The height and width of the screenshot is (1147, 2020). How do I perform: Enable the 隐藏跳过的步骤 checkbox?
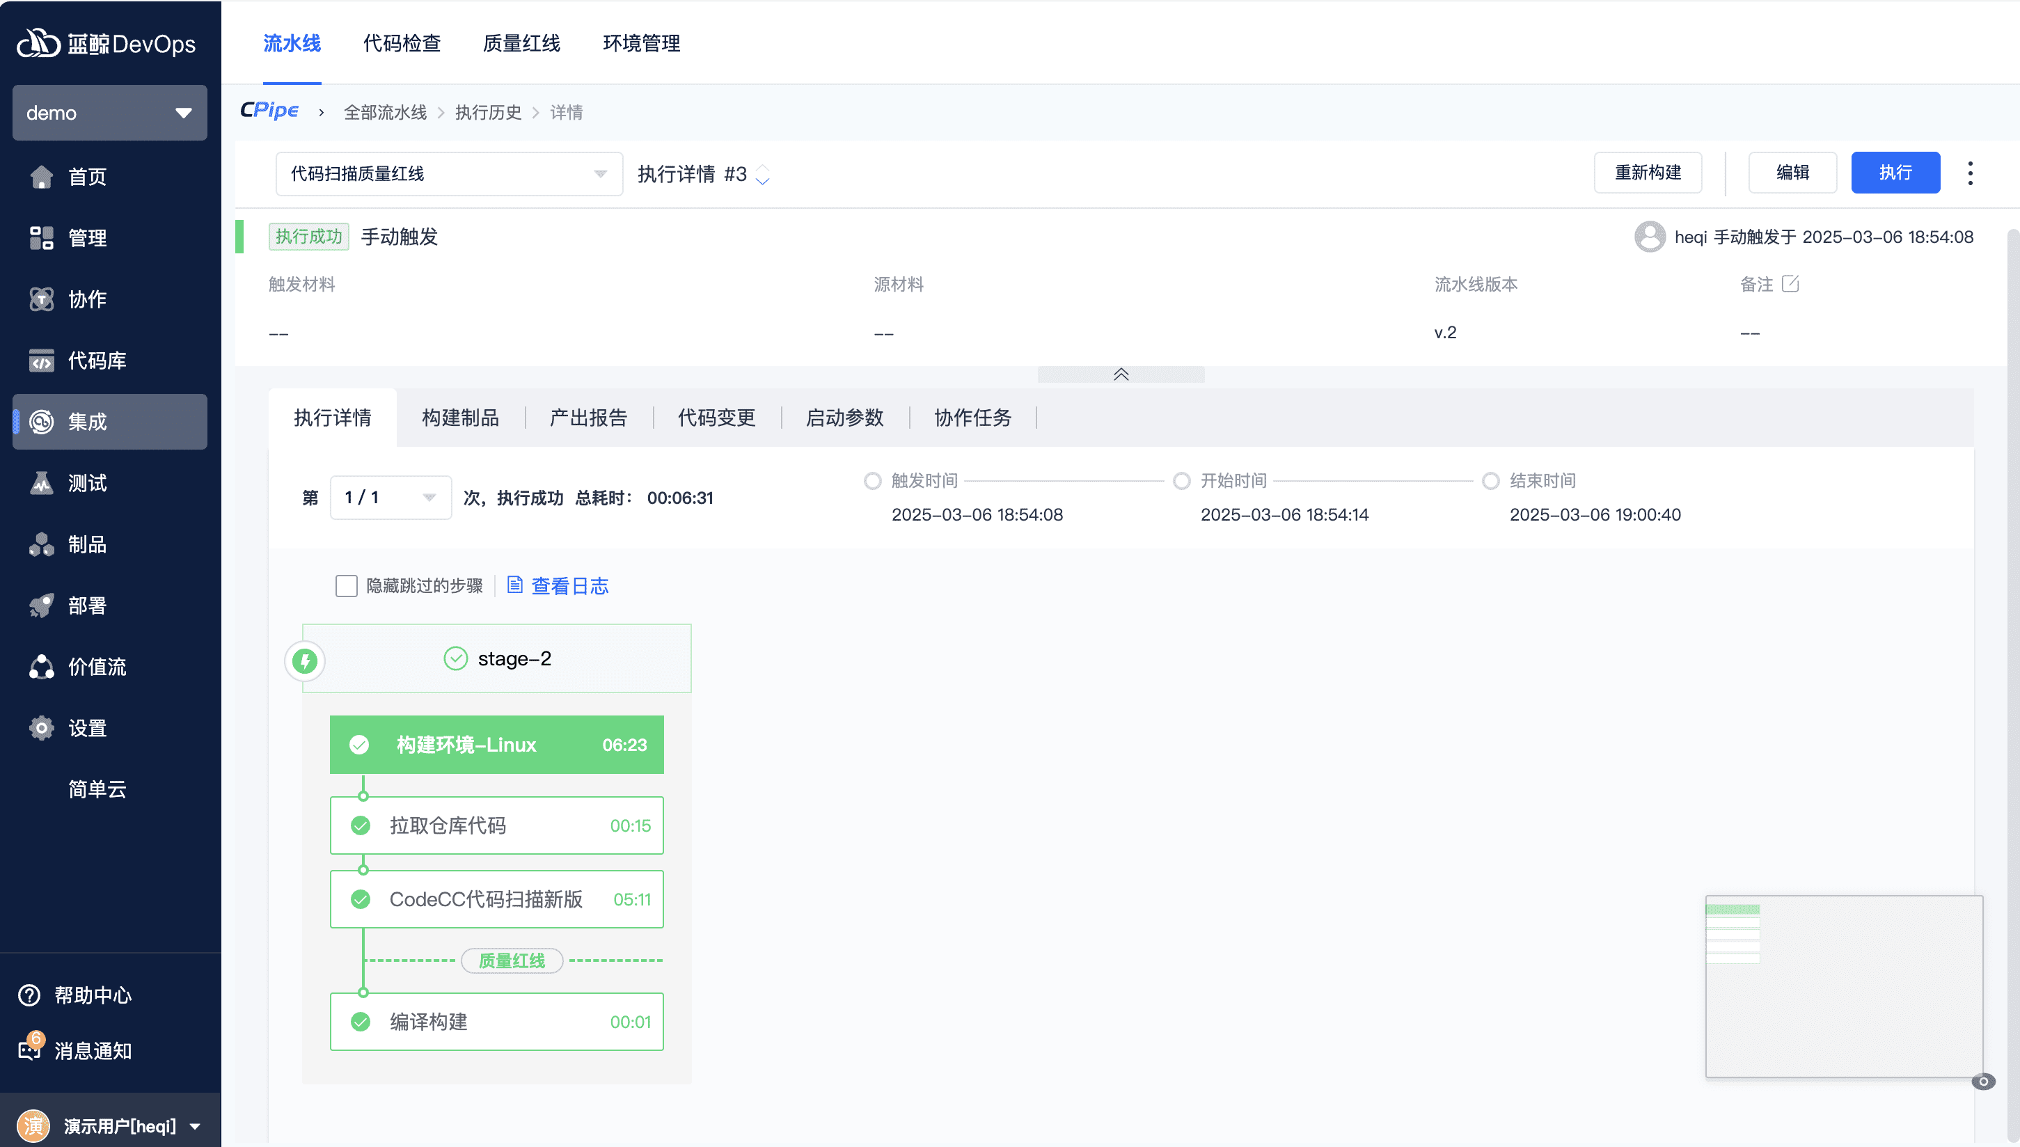click(x=347, y=585)
